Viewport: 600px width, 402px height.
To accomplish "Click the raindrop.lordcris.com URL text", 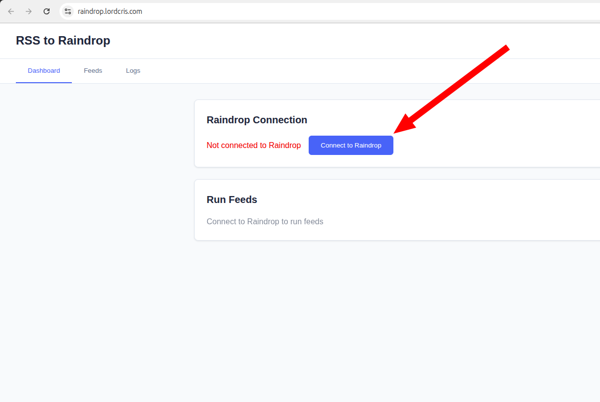I will pos(110,11).
